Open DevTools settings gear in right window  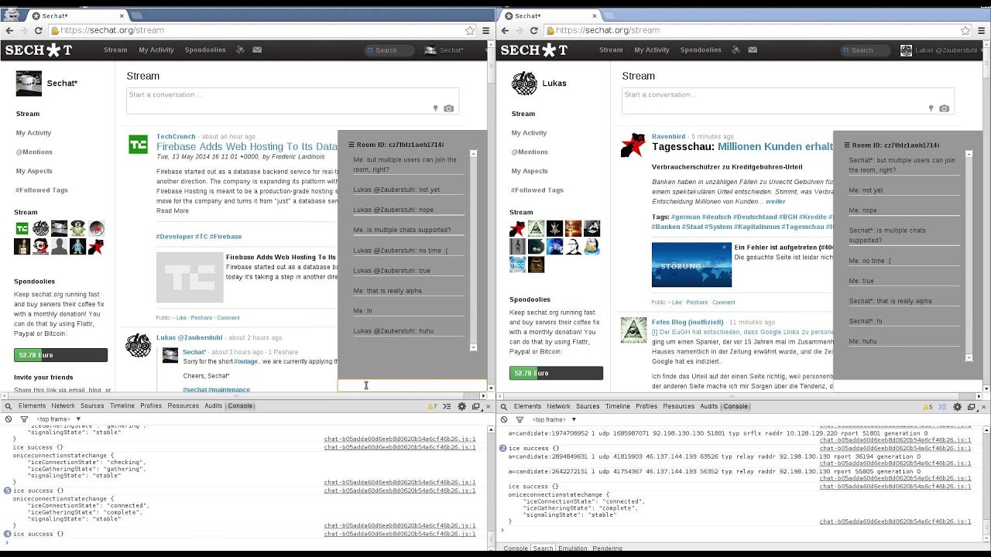[x=958, y=406]
